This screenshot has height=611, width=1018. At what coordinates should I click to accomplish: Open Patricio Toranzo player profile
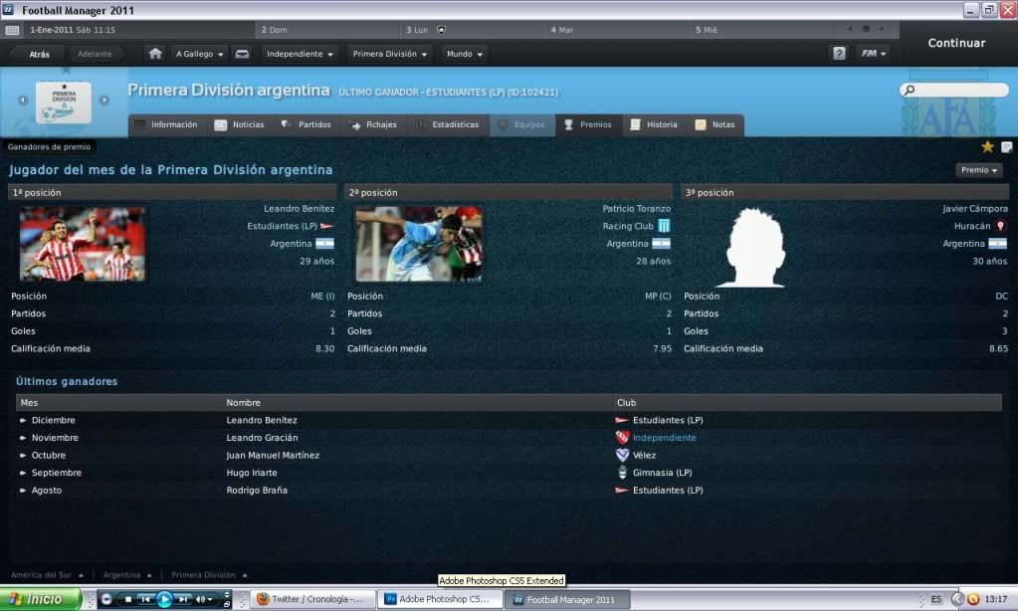[x=637, y=208]
